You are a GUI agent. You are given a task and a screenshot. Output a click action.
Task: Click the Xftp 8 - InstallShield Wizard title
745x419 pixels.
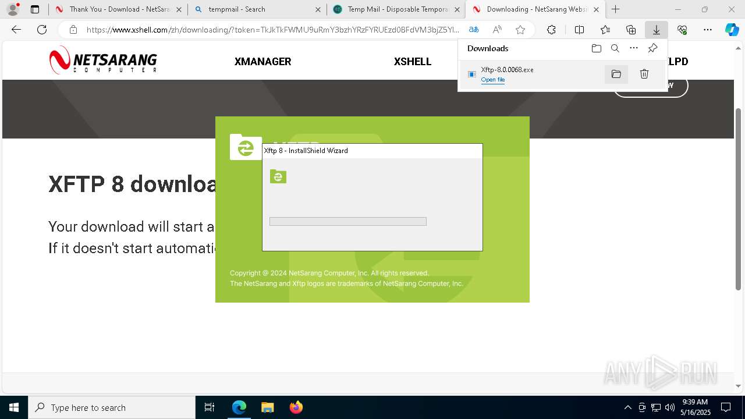click(x=306, y=151)
